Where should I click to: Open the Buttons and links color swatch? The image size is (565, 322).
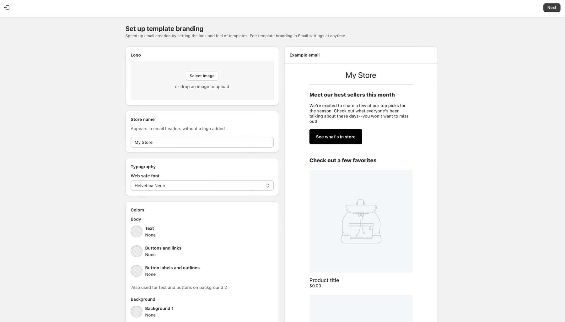(137, 251)
